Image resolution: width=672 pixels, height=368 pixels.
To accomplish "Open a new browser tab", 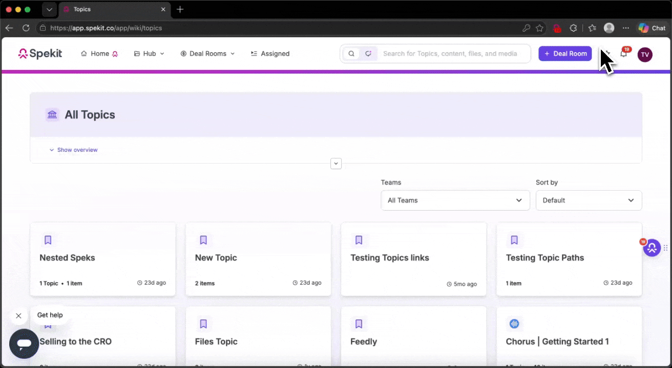I will (180, 9).
